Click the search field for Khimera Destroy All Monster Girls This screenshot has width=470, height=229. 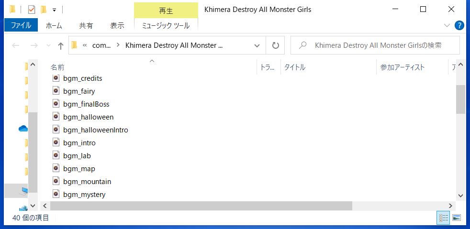click(375, 45)
